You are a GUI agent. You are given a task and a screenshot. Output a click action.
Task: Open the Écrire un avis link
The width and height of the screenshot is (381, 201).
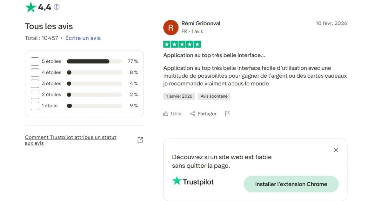tap(83, 38)
